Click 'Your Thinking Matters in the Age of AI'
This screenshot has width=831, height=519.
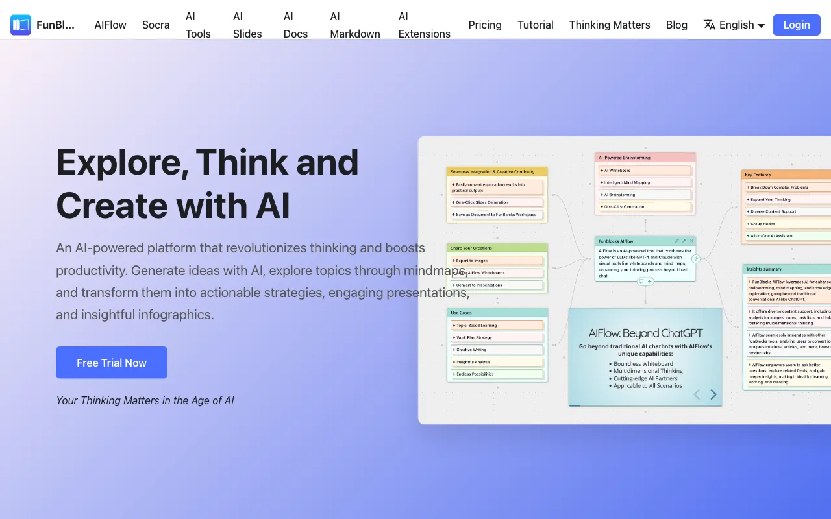tap(145, 400)
